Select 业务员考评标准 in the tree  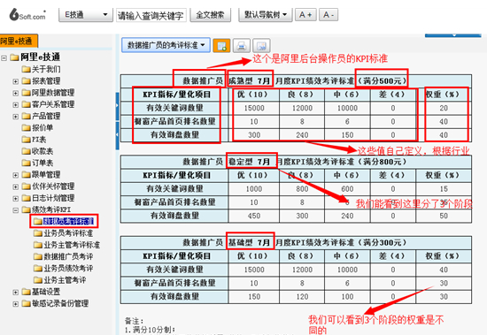(x=68, y=233)
